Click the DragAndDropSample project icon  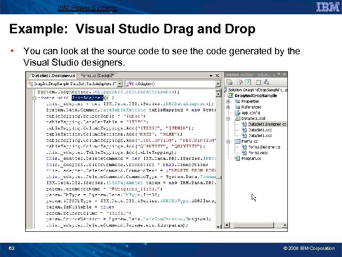pos(230,96)
